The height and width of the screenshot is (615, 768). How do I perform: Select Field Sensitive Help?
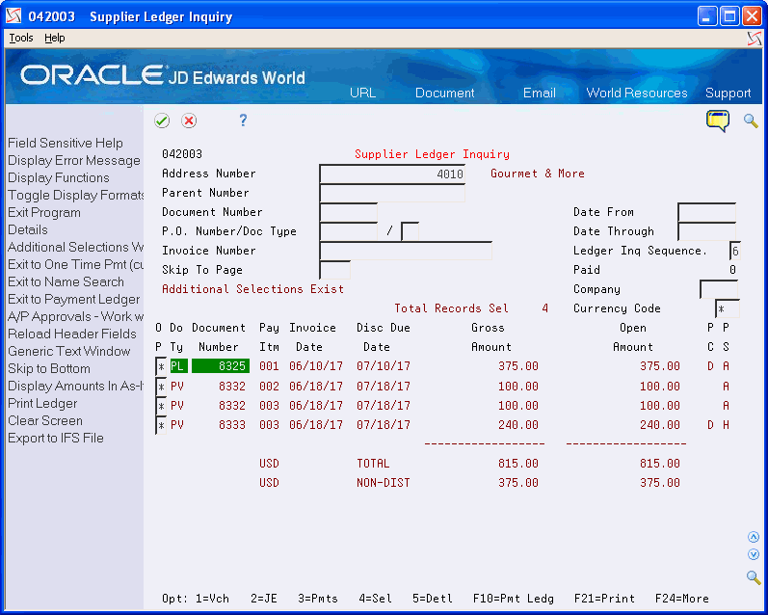(66, 143)
